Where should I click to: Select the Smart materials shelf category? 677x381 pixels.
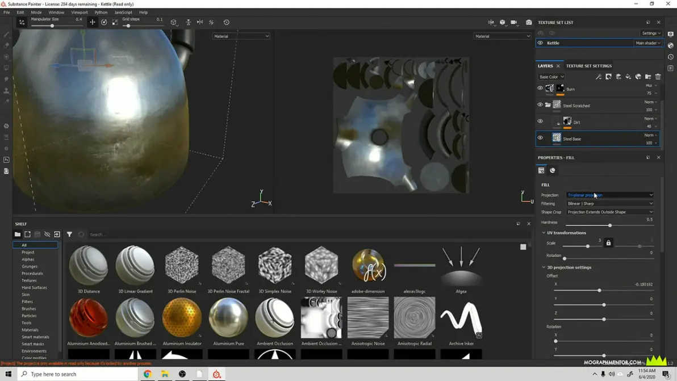pos(35,337)
